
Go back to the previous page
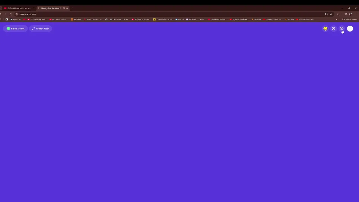point(1,14)
